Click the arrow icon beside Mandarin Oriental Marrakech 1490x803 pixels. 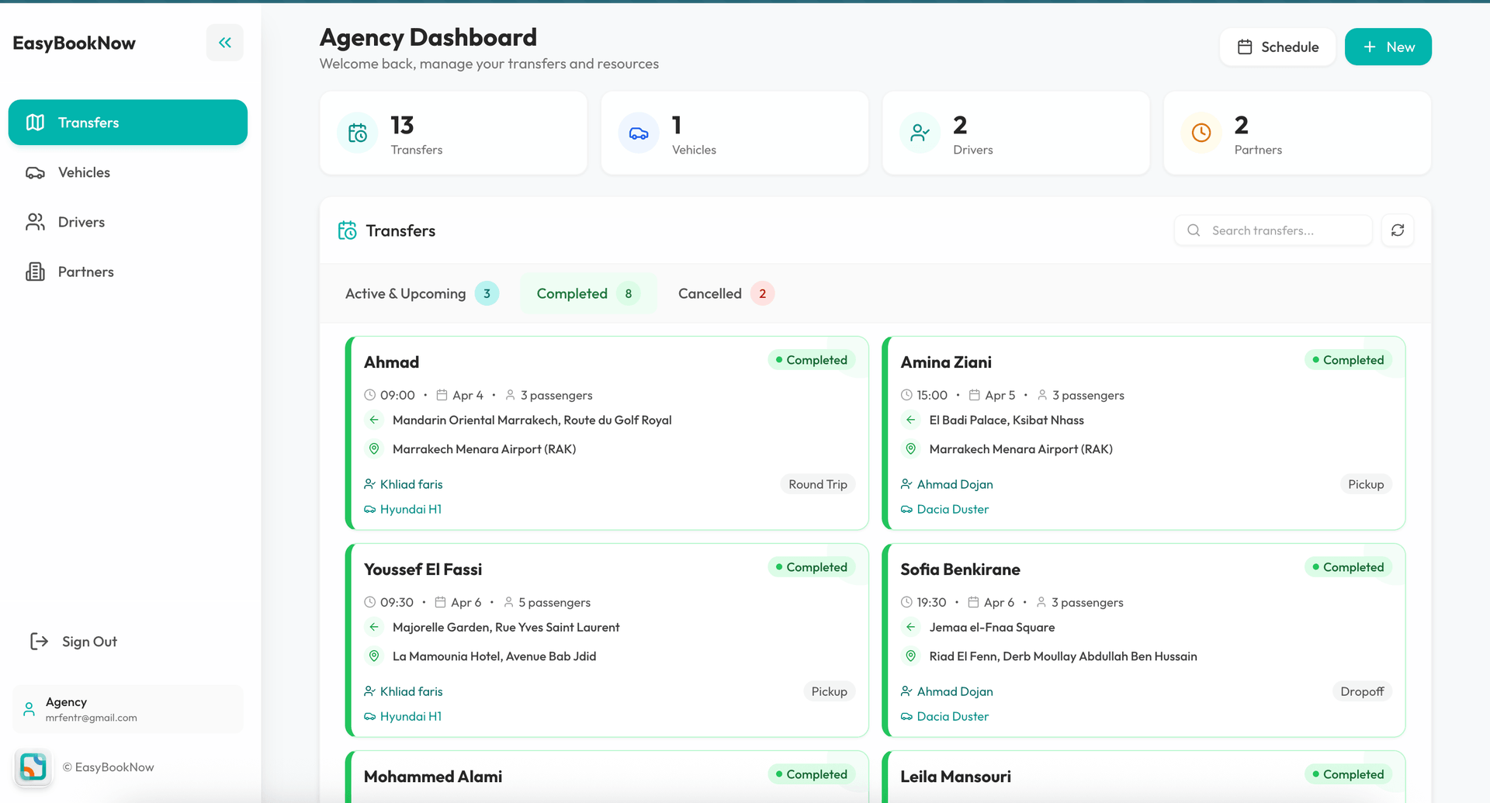[374, 420]
